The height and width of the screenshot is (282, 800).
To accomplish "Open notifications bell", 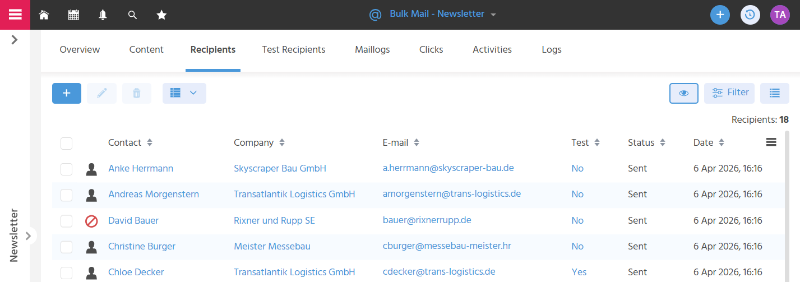I will coord(103,15).
